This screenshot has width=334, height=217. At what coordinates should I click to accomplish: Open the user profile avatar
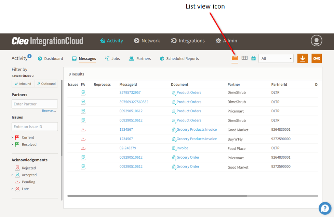316,41
